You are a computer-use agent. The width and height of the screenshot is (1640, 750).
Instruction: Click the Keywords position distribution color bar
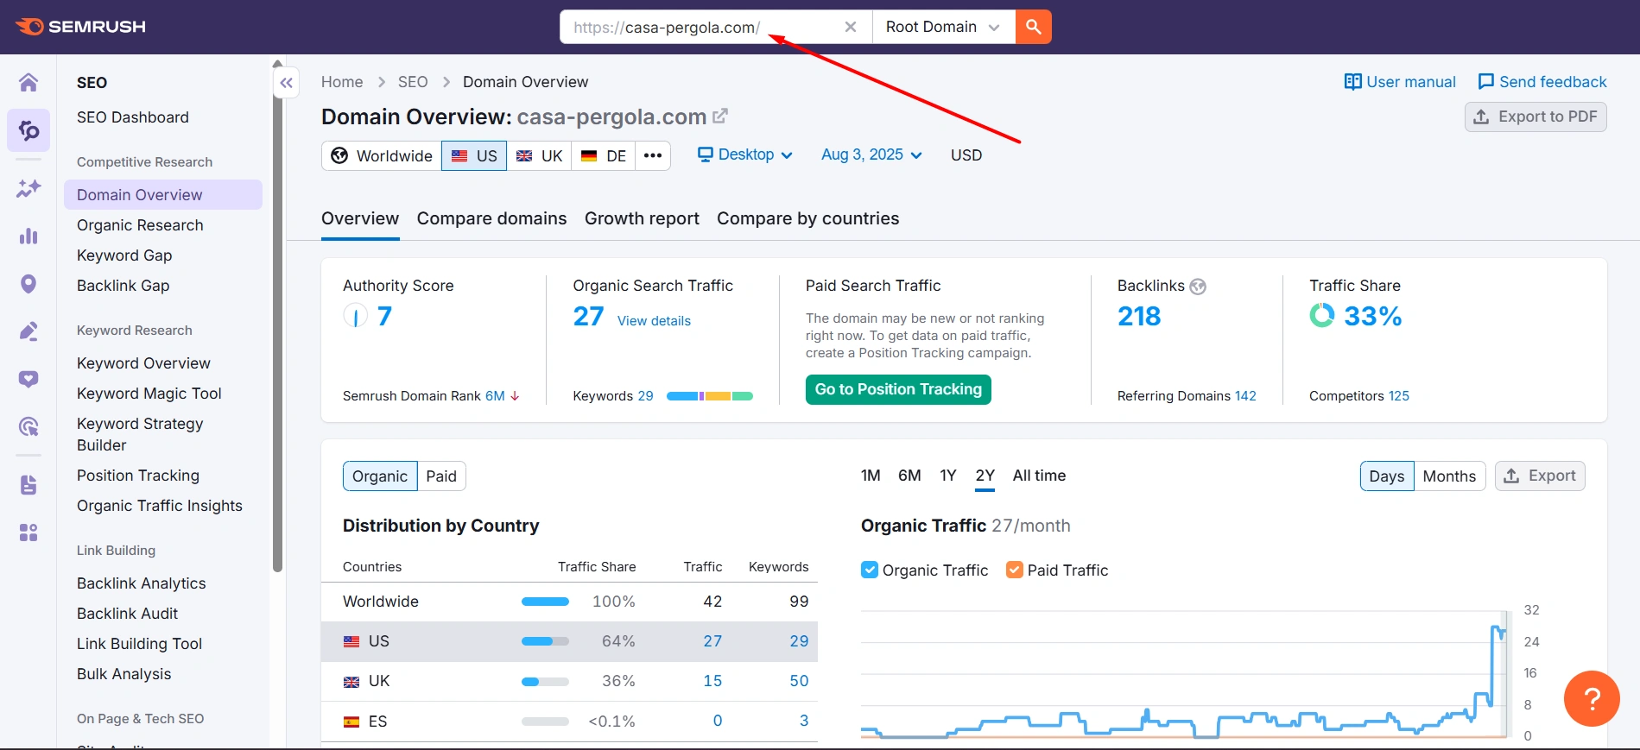pyautogui.click(x=710, y=396)
